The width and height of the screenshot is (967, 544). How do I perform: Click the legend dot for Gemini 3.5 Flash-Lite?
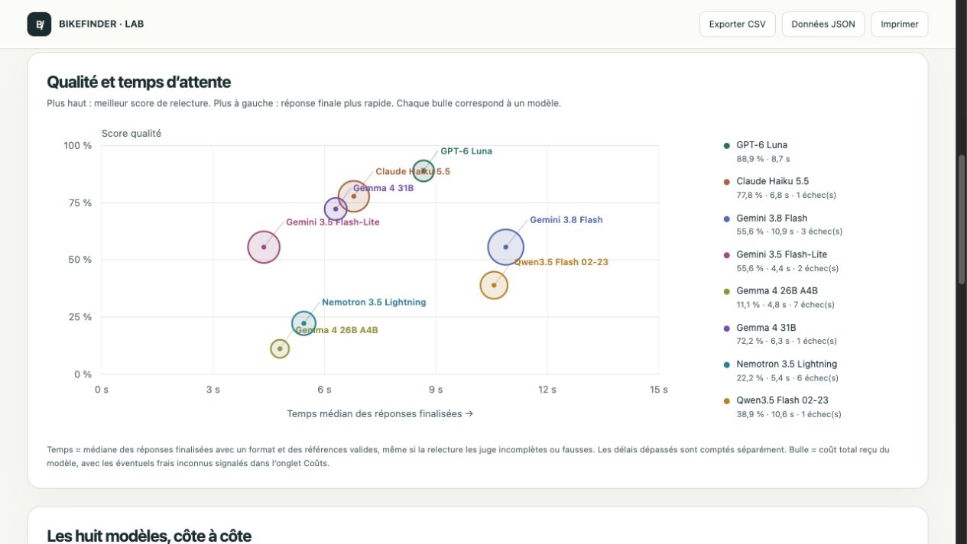[726, 255]
